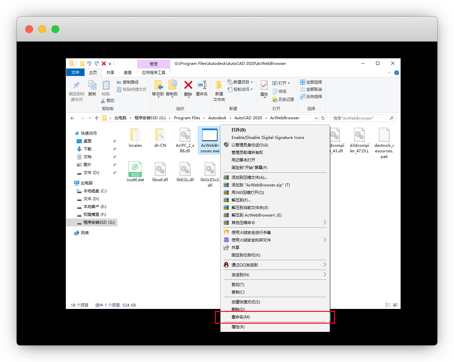Click Invert Selection in ribbon

[311, 97]
